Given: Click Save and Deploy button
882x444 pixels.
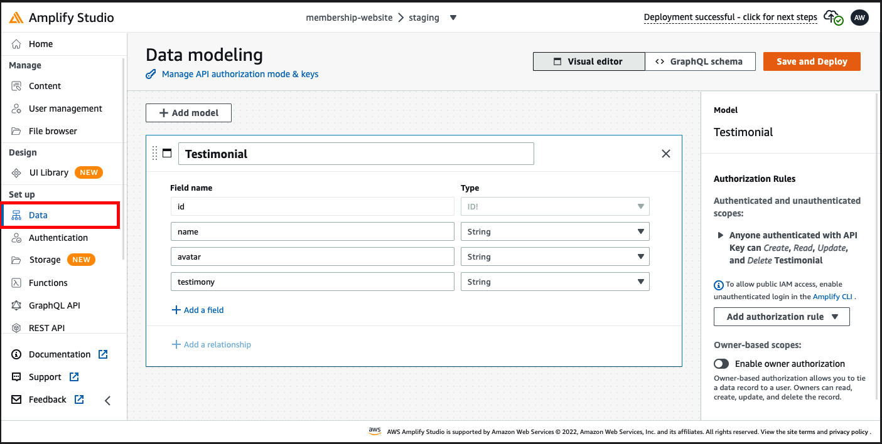Looking at the screenshot, I should pos(812,61).
